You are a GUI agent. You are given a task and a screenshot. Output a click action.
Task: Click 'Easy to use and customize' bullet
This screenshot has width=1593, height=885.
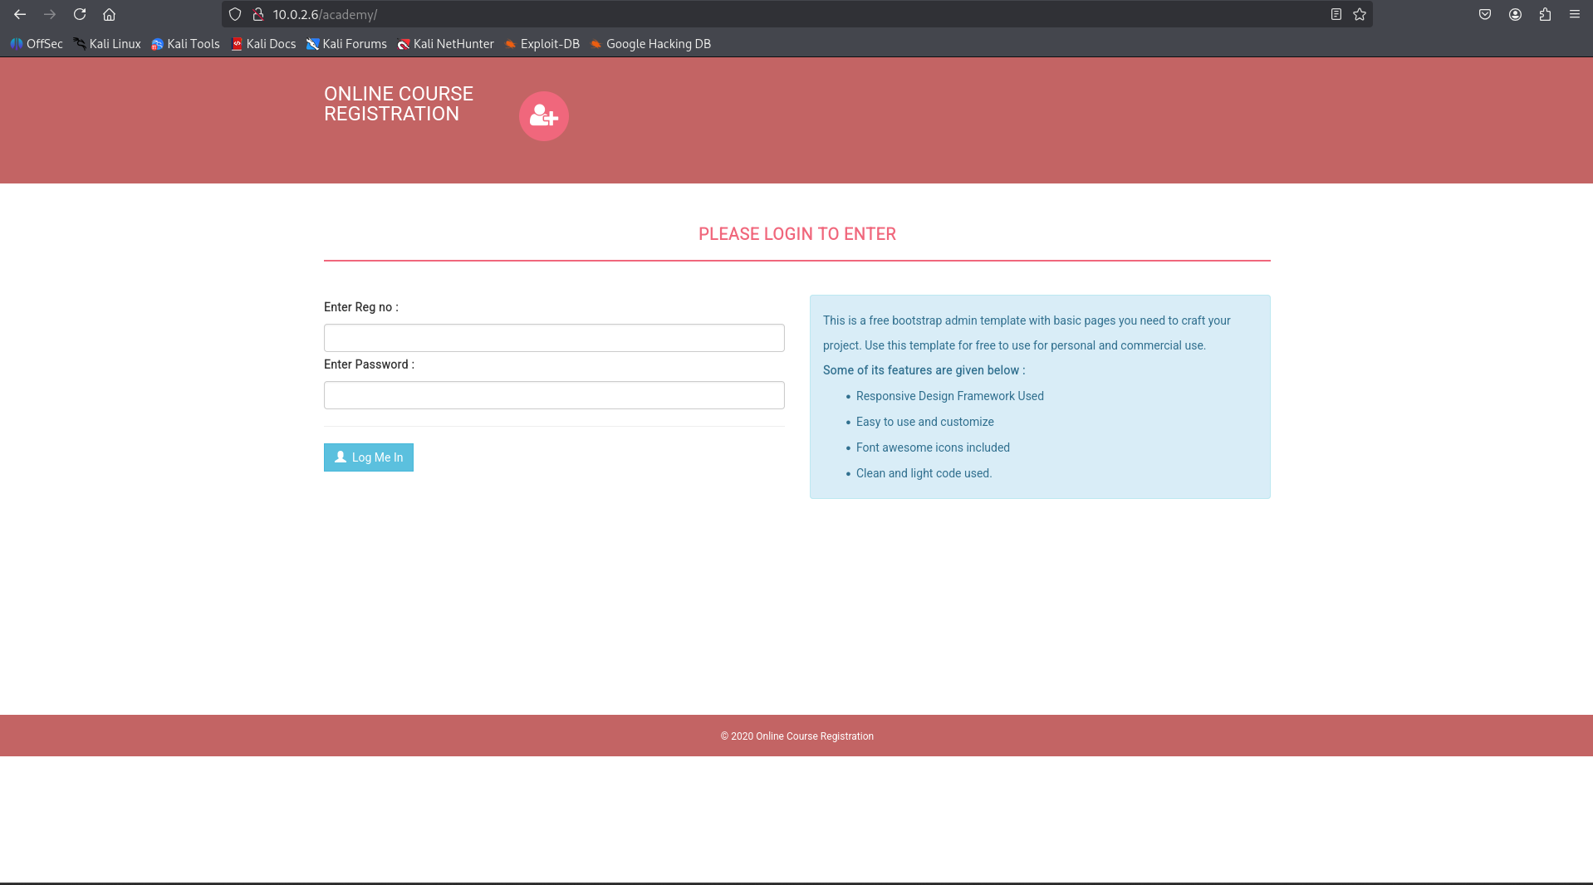[x=925, y=422]
